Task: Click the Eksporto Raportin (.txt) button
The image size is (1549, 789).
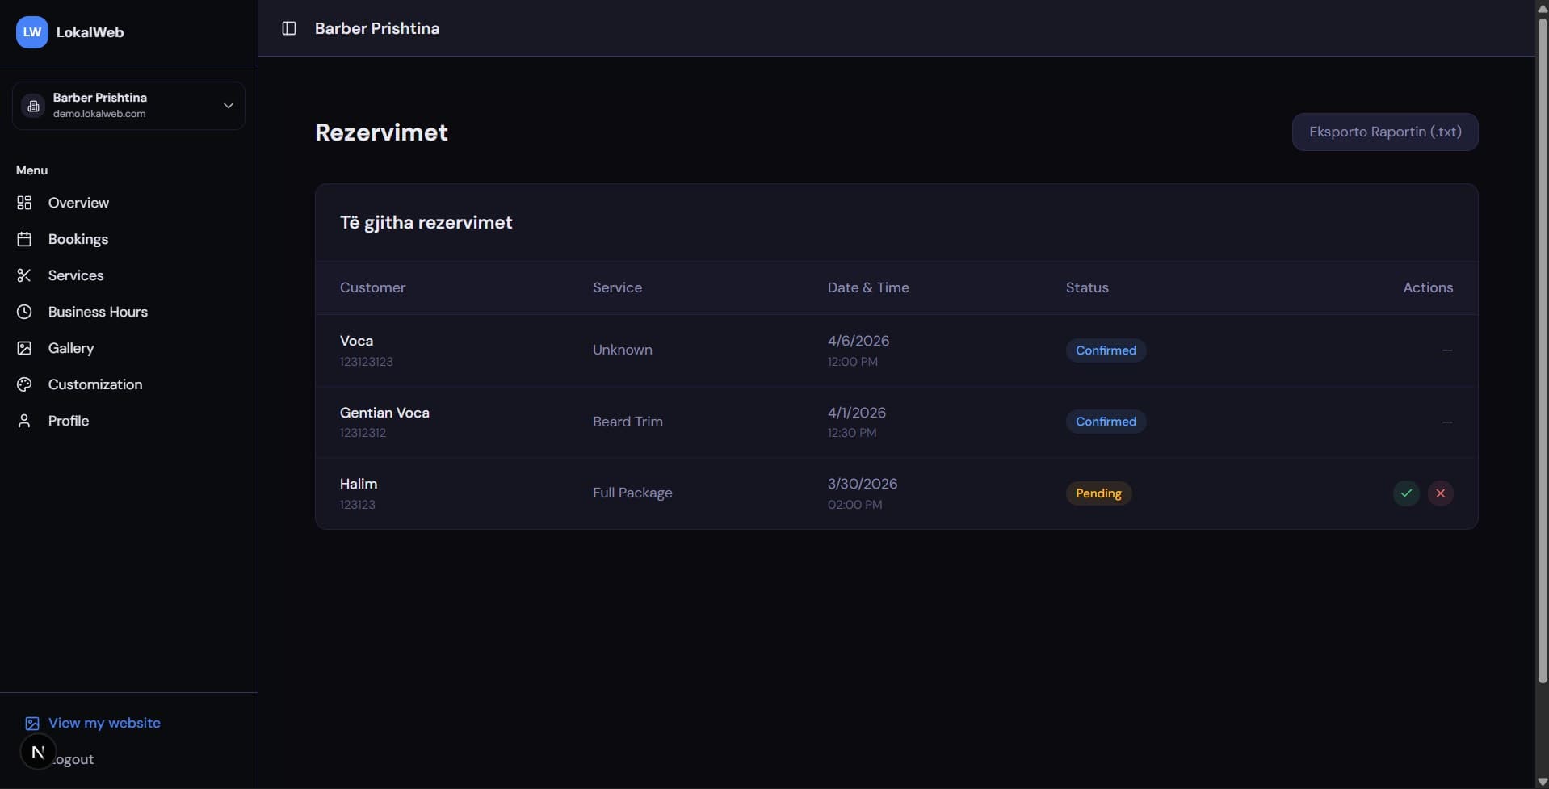Action: 1385,132
